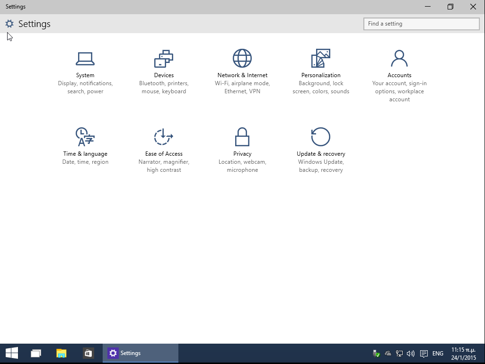Click the 'Network & Internet' label
This screenshot has width=485, height=364.
(242, 75)
